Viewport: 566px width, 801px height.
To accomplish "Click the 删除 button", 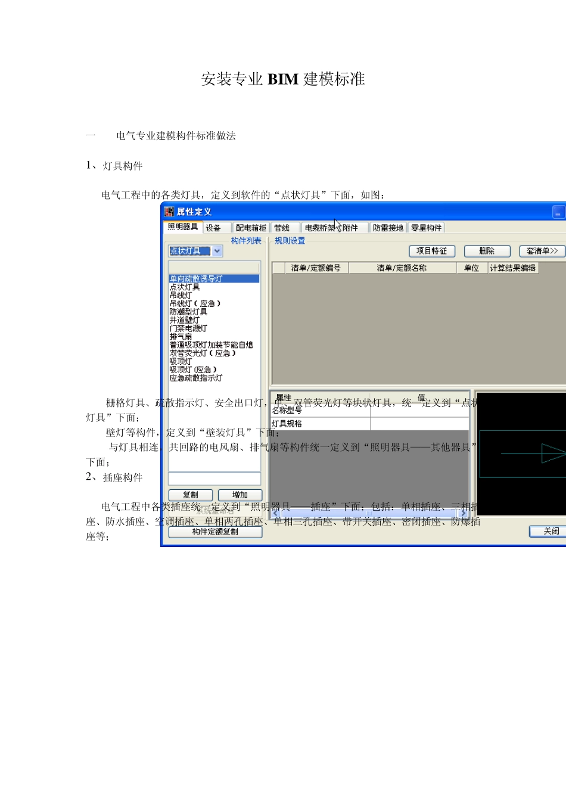I will (487, 251).
